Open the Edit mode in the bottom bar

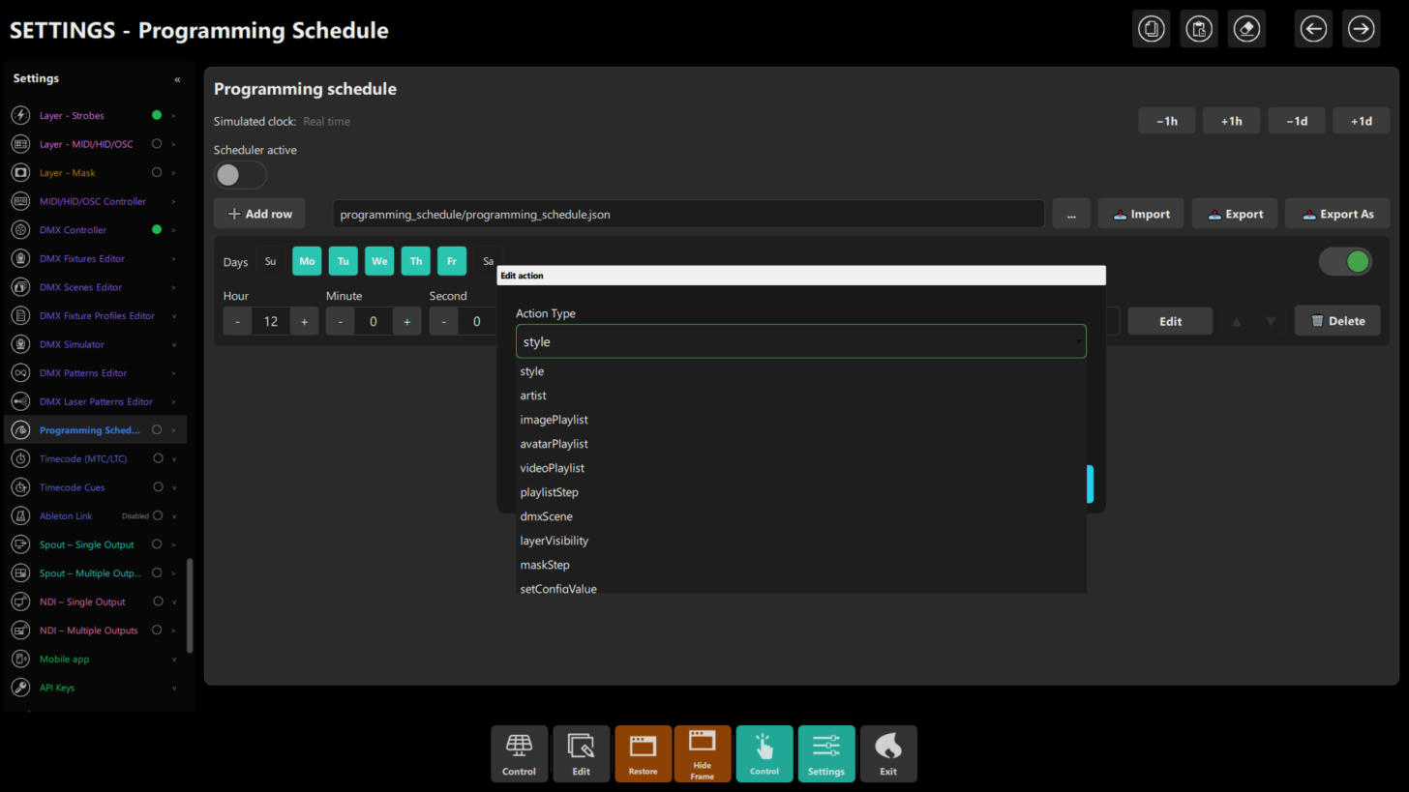pyautogui.click(x=581, y=753)
